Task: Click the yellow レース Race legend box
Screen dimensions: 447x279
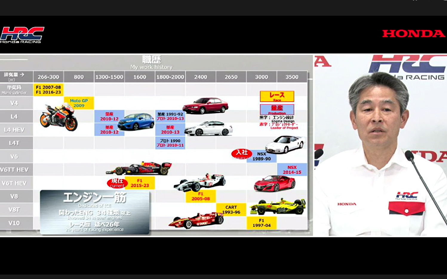Action: (x=277, y=96)
